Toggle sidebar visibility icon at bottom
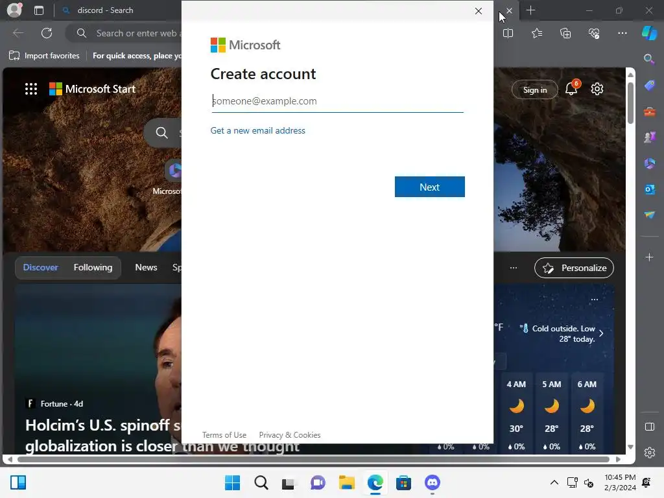The height and width of the screenshot is (498, 664). [x=649, y=427]
